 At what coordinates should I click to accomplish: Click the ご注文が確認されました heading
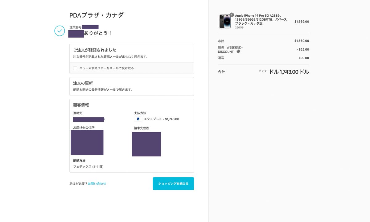coord(95,50)
